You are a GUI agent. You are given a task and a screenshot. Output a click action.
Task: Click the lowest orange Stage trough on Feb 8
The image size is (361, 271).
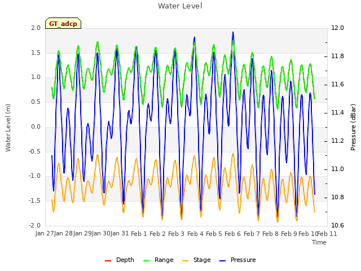coord(278,221)
